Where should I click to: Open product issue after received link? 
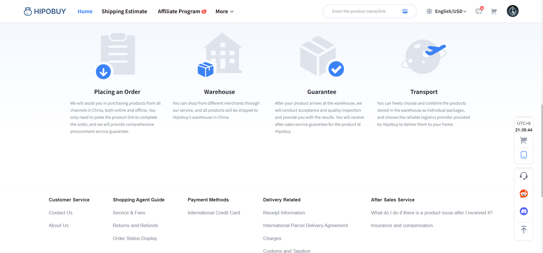point(432,213)
